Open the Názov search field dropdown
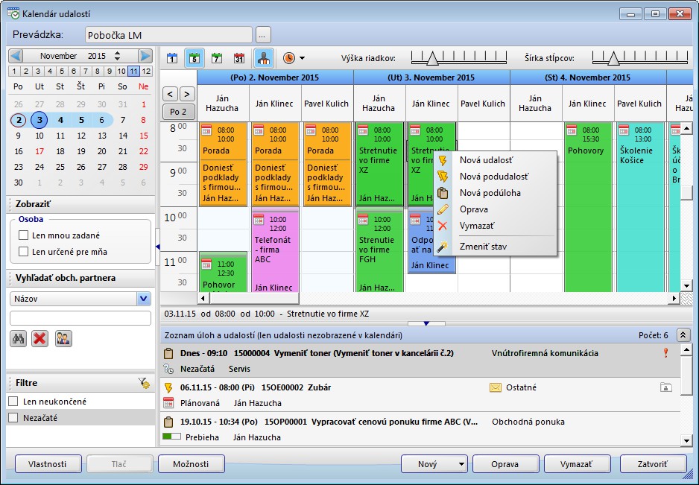Image resolution: width=699 pixels, height=485 pixels. pyautogui.click(x=144, y=299)
